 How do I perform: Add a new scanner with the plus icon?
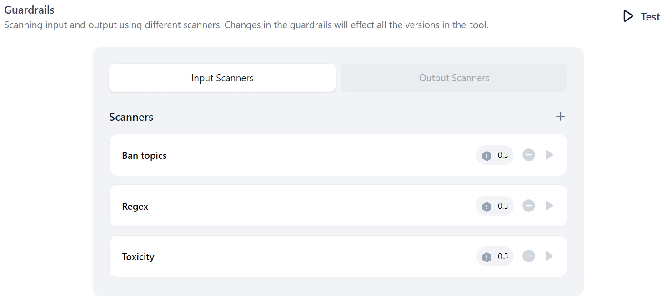[x=560, y=116]
